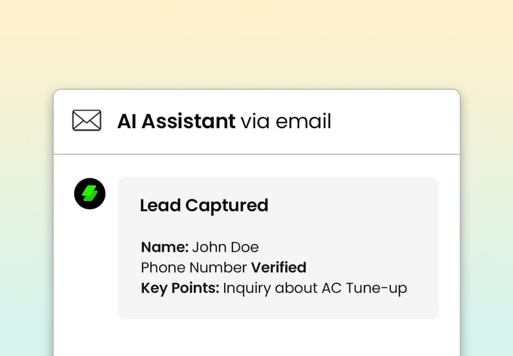
Task: Click the word "Lead" in card title
Action: [x=160, y=206]
